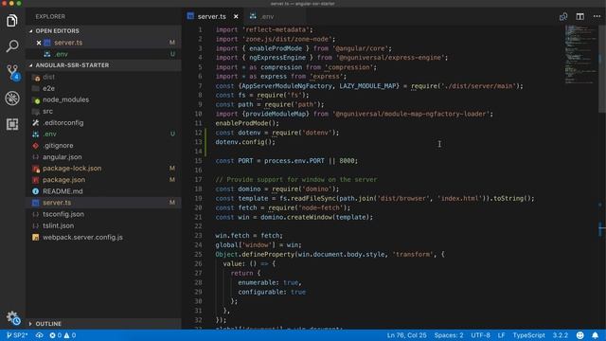Viewport: 606px width, 341px height.
Task: Open the package.json file
Action: [x=104, y=180]
